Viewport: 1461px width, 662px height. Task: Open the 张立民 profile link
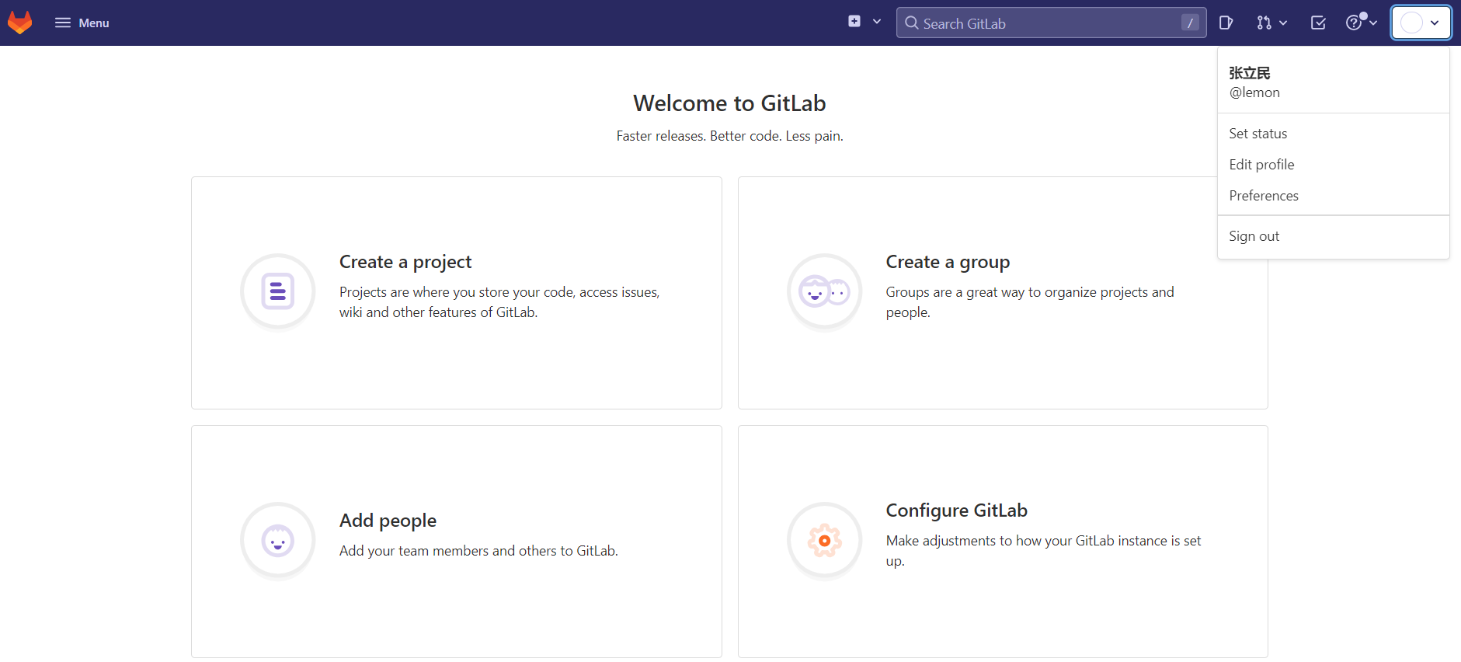click(x=1250, y=73)
